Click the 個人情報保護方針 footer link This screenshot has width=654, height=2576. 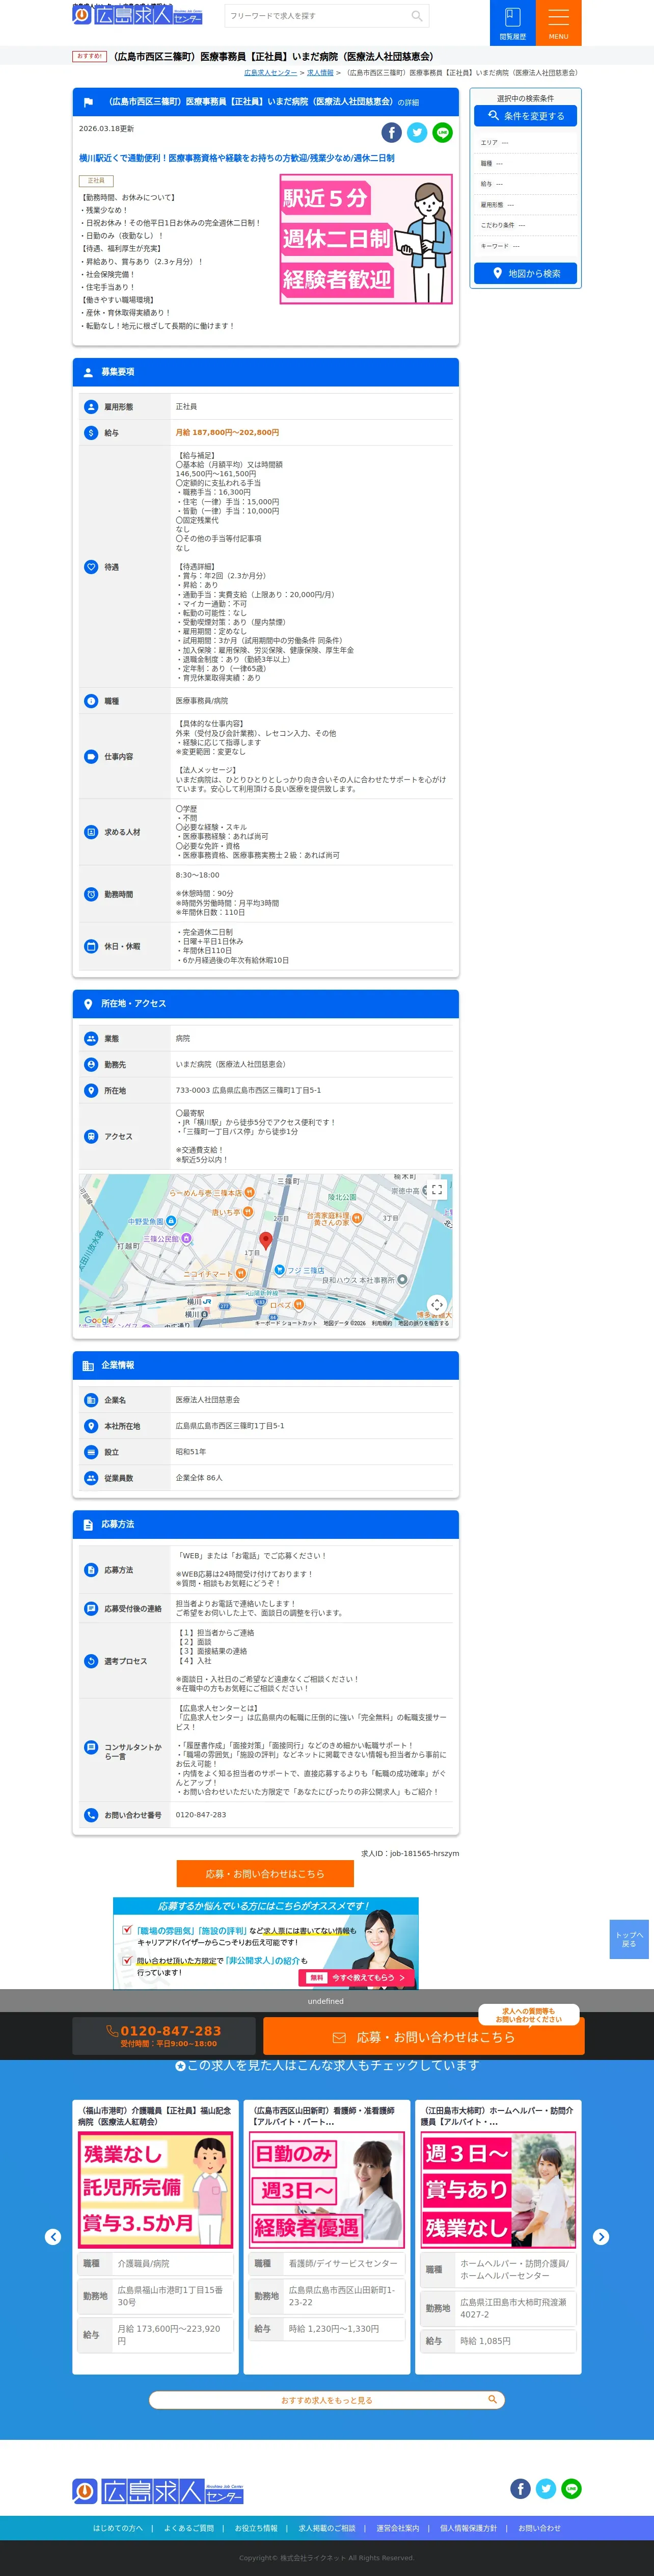click(468, 2528)
